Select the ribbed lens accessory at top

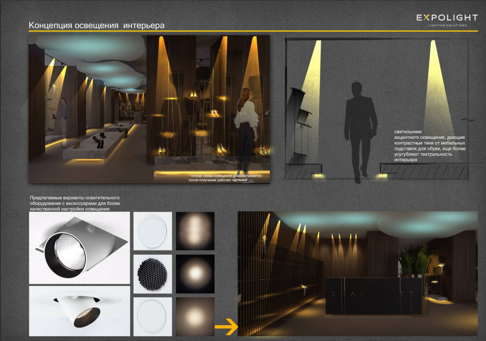pos(152,231)
